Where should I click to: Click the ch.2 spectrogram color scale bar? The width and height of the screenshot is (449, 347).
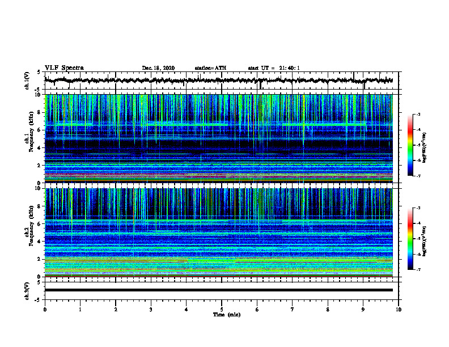click(410, 239)
